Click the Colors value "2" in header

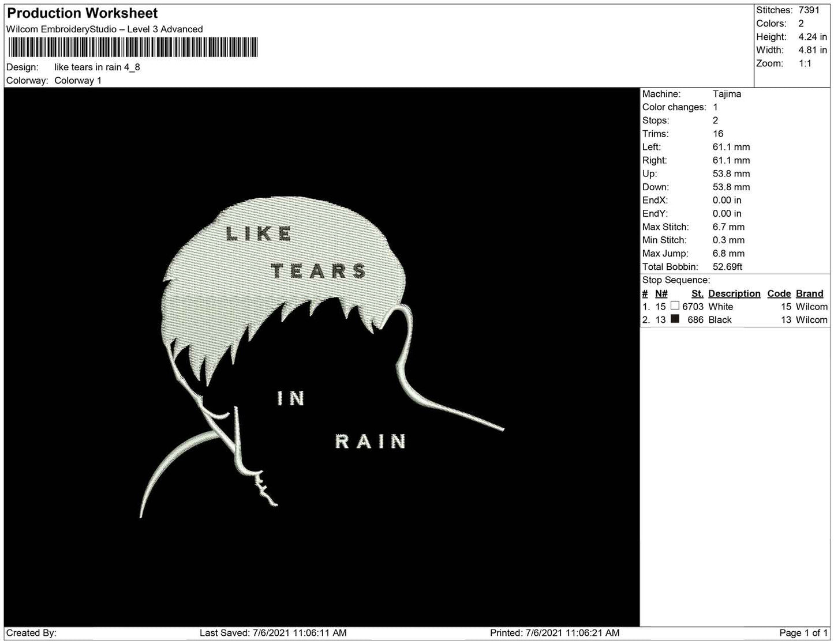[x=801, y=23]
